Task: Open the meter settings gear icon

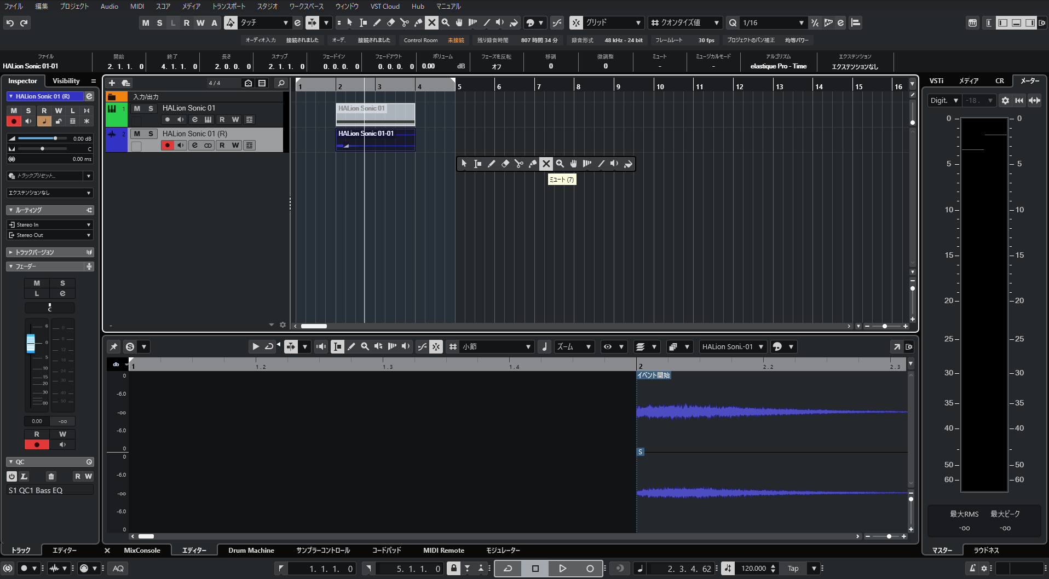Action: click(x=1005, y=100)
